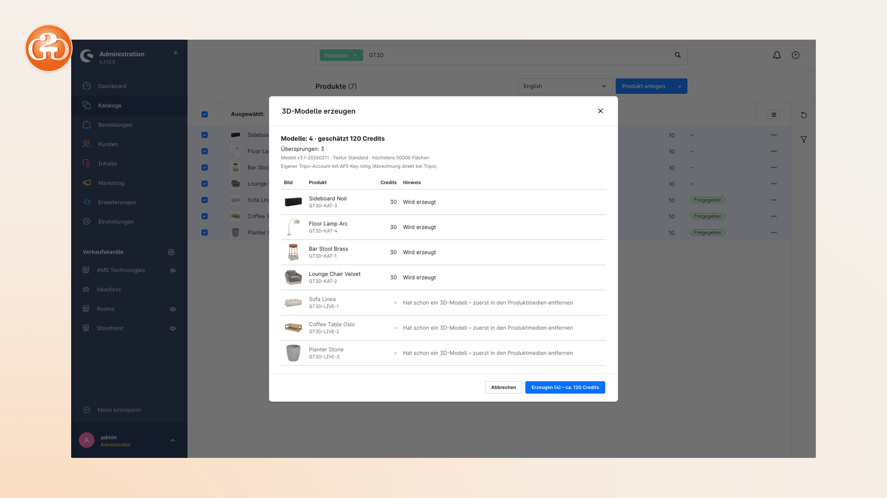
Task: Click the Lounge Chair Velvet thumbnail
Action: tap(293, 278)
